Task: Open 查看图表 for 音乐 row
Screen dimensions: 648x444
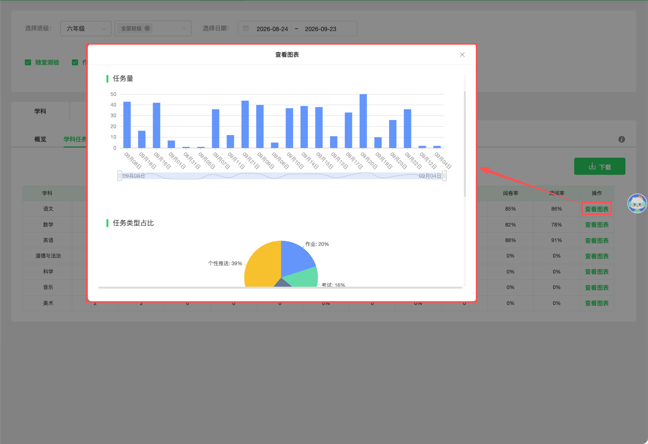Action: click(x=597, y=287)
